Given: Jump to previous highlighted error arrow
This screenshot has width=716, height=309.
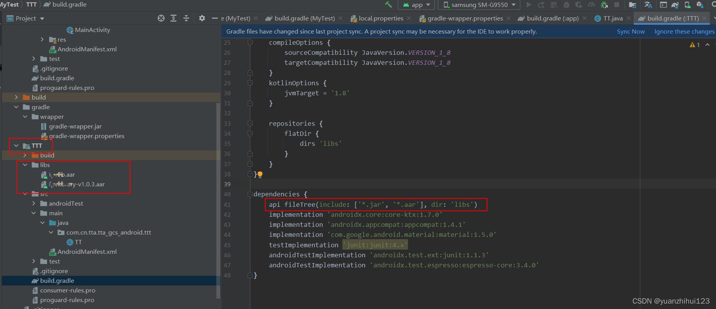Looking at the screenshot, I should pyautogui.click(x=707, y=45).
